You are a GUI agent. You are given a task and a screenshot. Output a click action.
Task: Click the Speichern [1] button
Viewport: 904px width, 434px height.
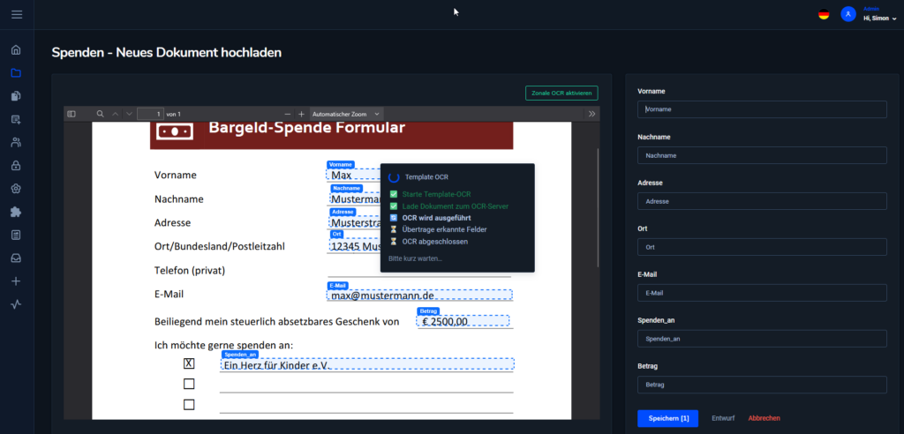click(667, 418)
